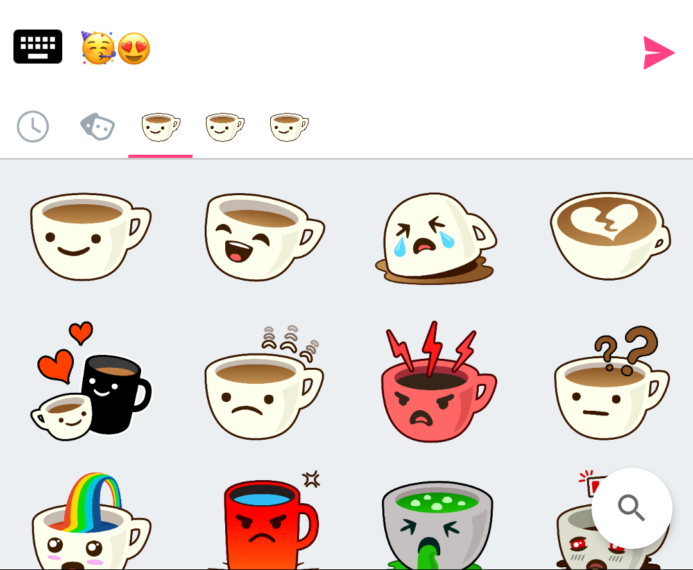Pick the smiling coffee cup sticker
693x570 pixels.
90,237
